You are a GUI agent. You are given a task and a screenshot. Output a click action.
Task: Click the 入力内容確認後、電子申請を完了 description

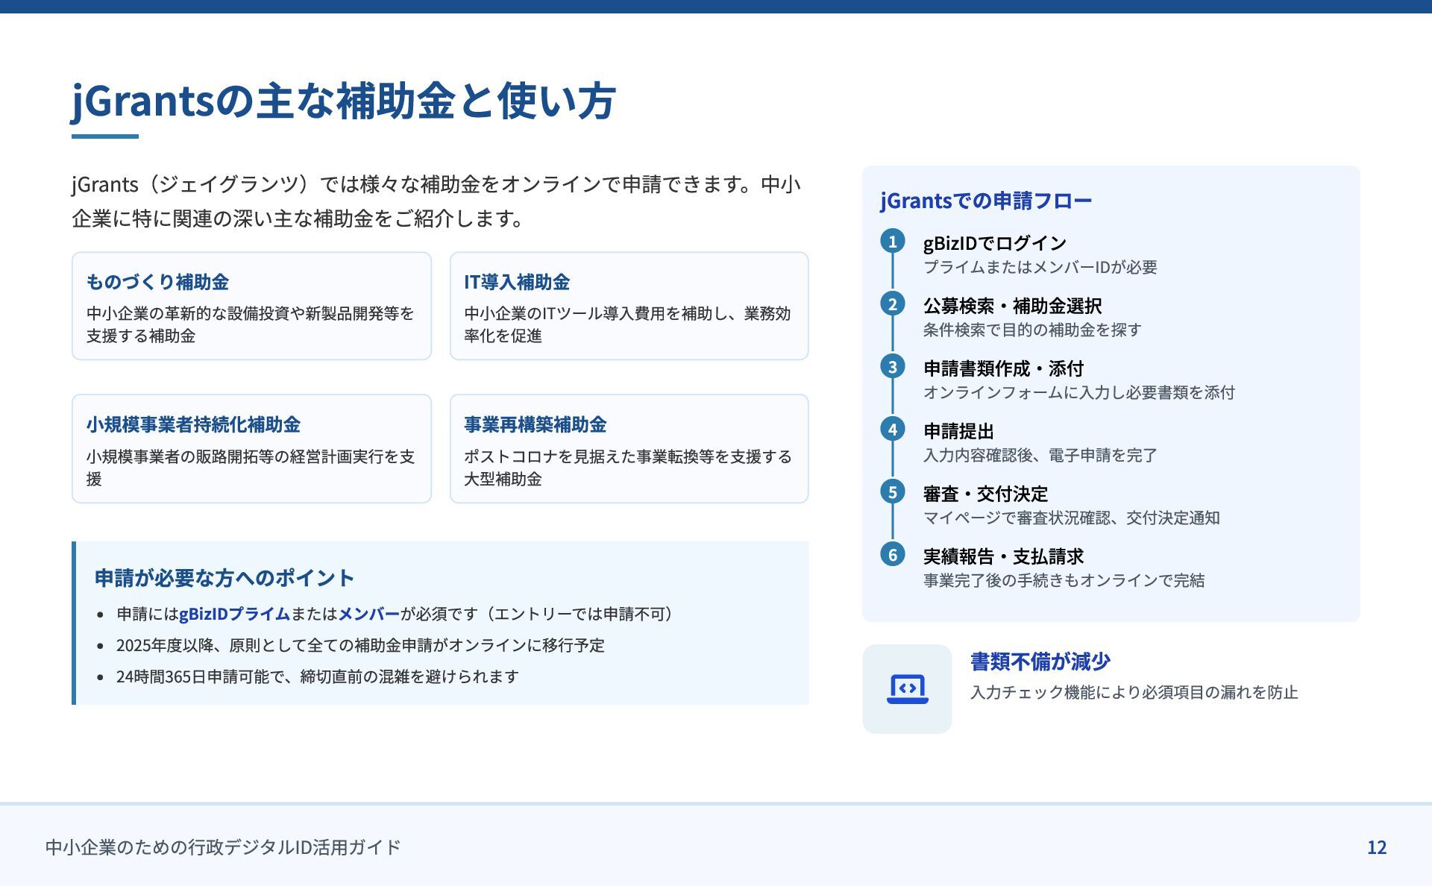click(x=1040, y=455)
